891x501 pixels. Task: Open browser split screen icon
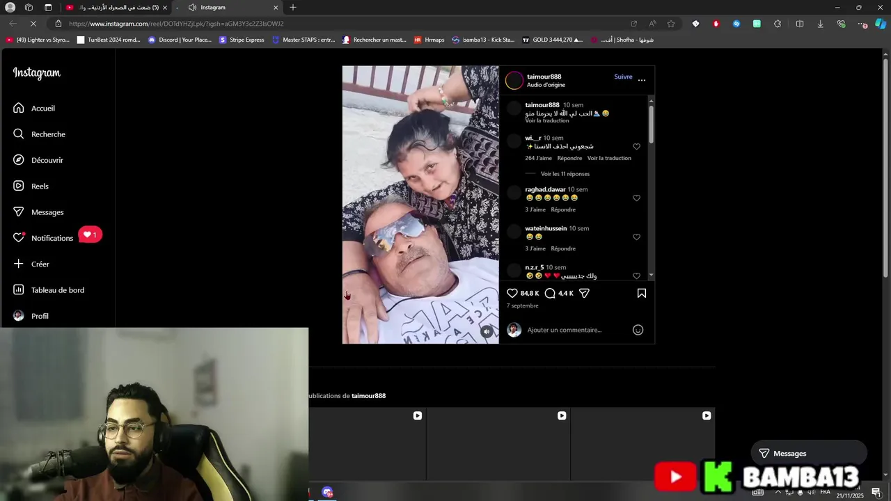coord(800,24)
